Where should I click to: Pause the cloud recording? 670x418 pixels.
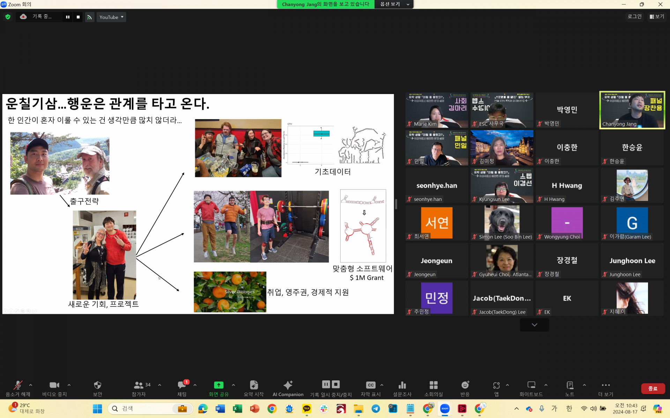pos(326,384)
